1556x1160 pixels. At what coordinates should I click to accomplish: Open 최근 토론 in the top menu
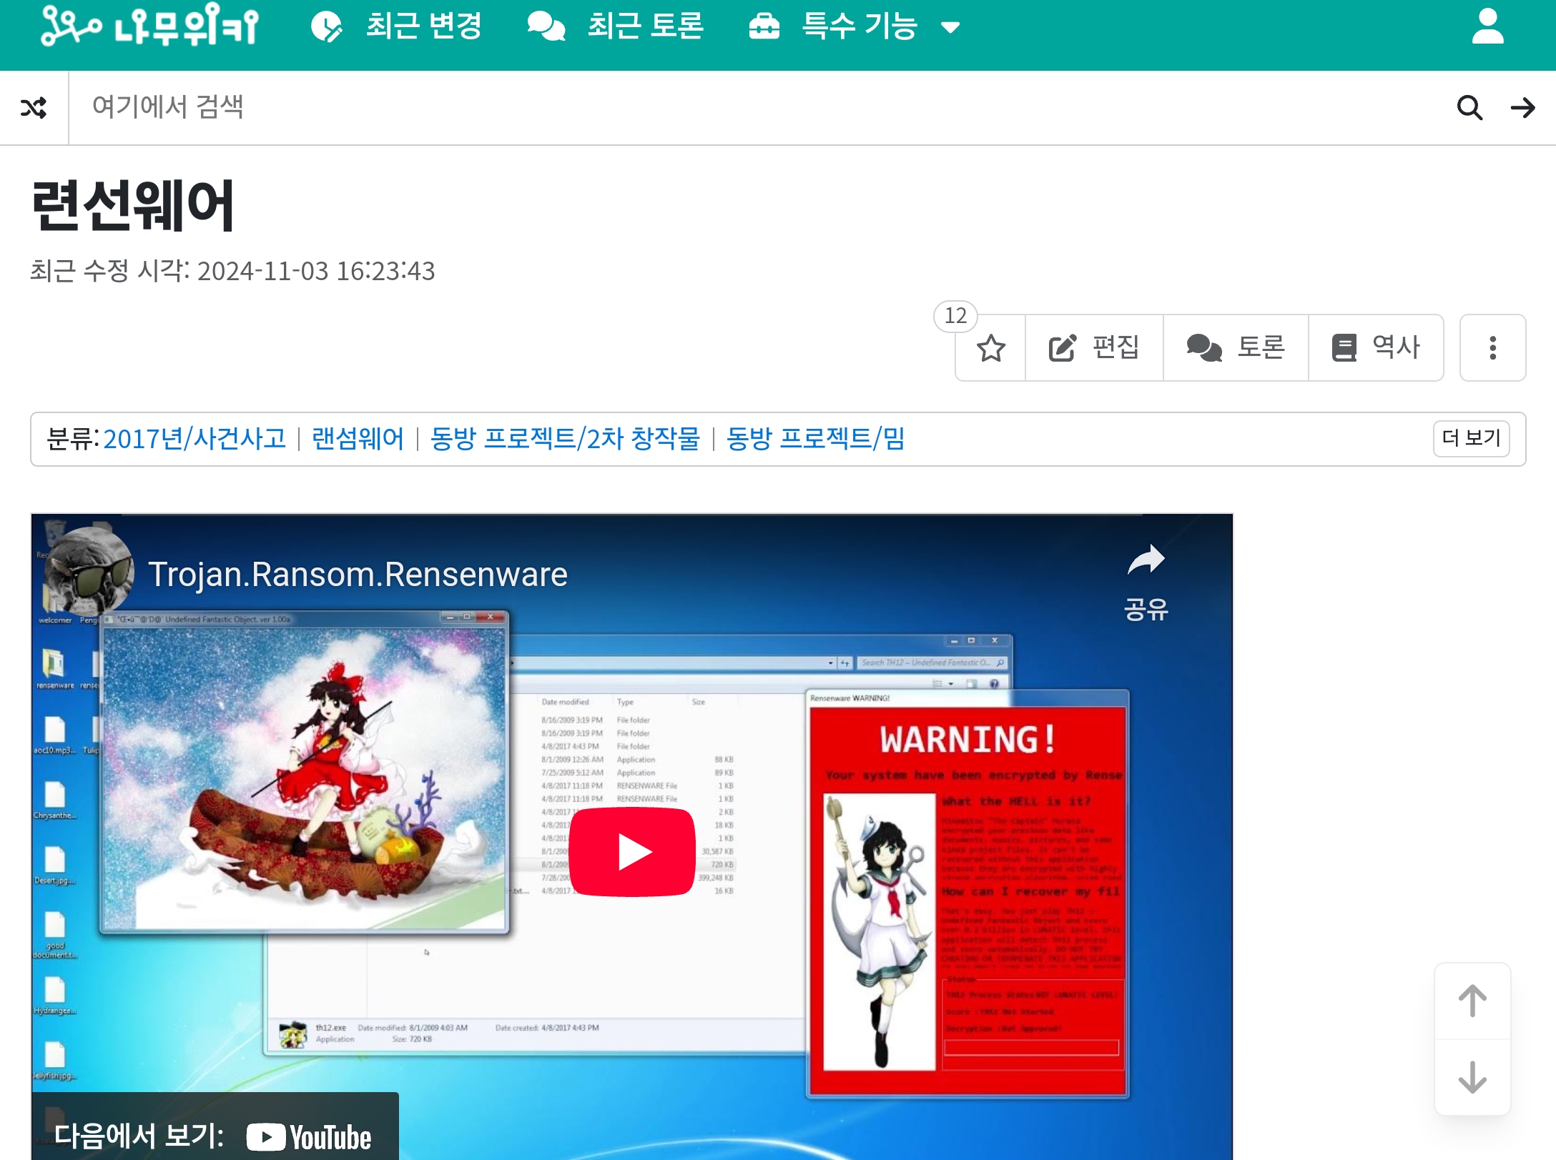coord(616,27)
